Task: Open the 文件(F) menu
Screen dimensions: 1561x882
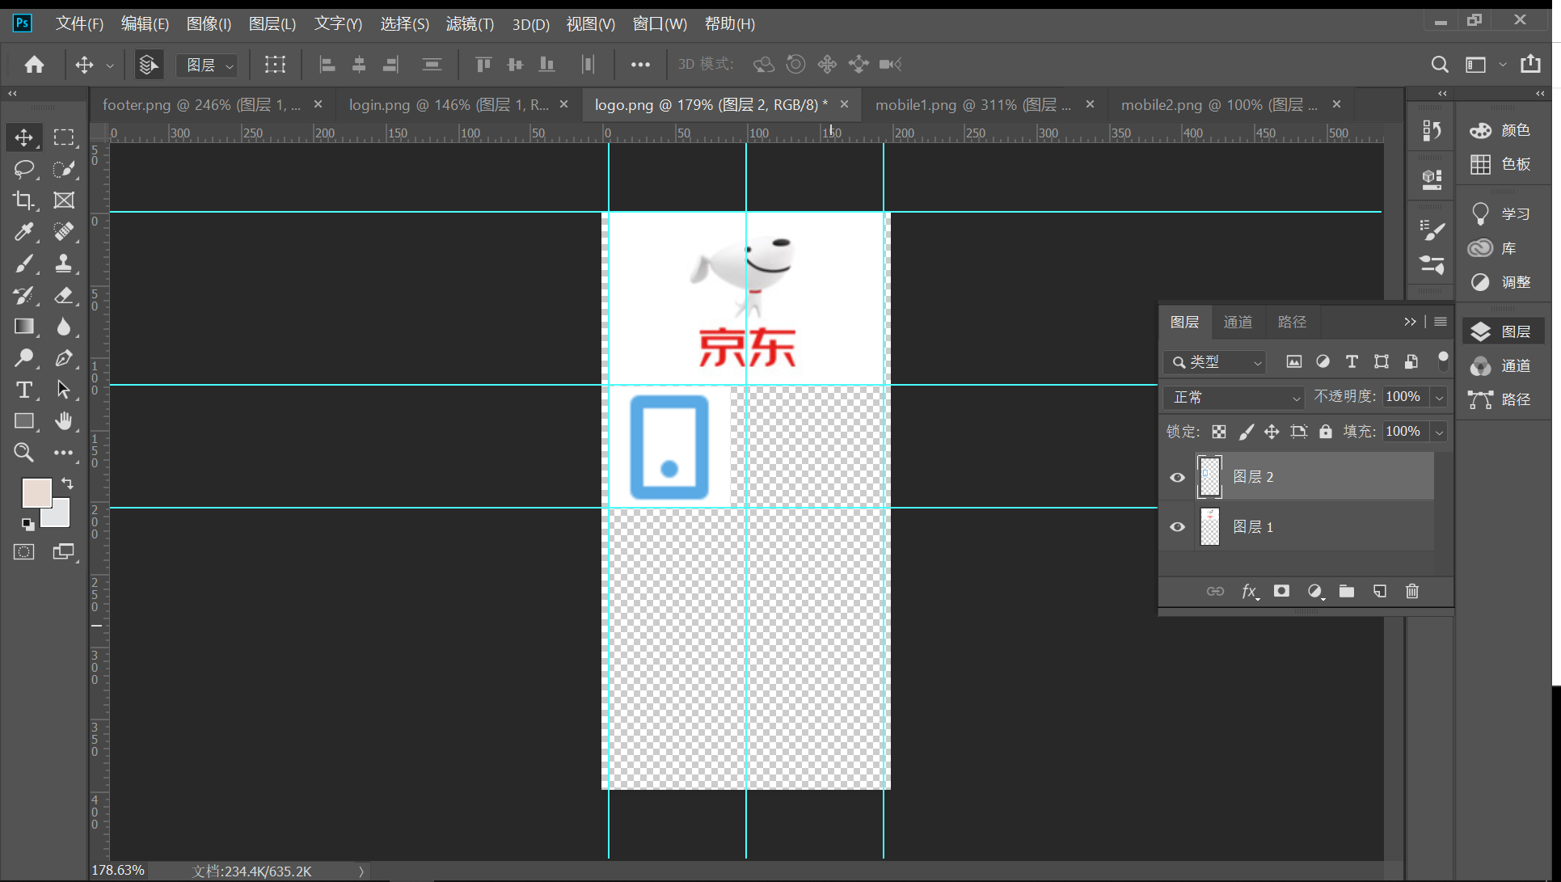Action: click(79, 24)
